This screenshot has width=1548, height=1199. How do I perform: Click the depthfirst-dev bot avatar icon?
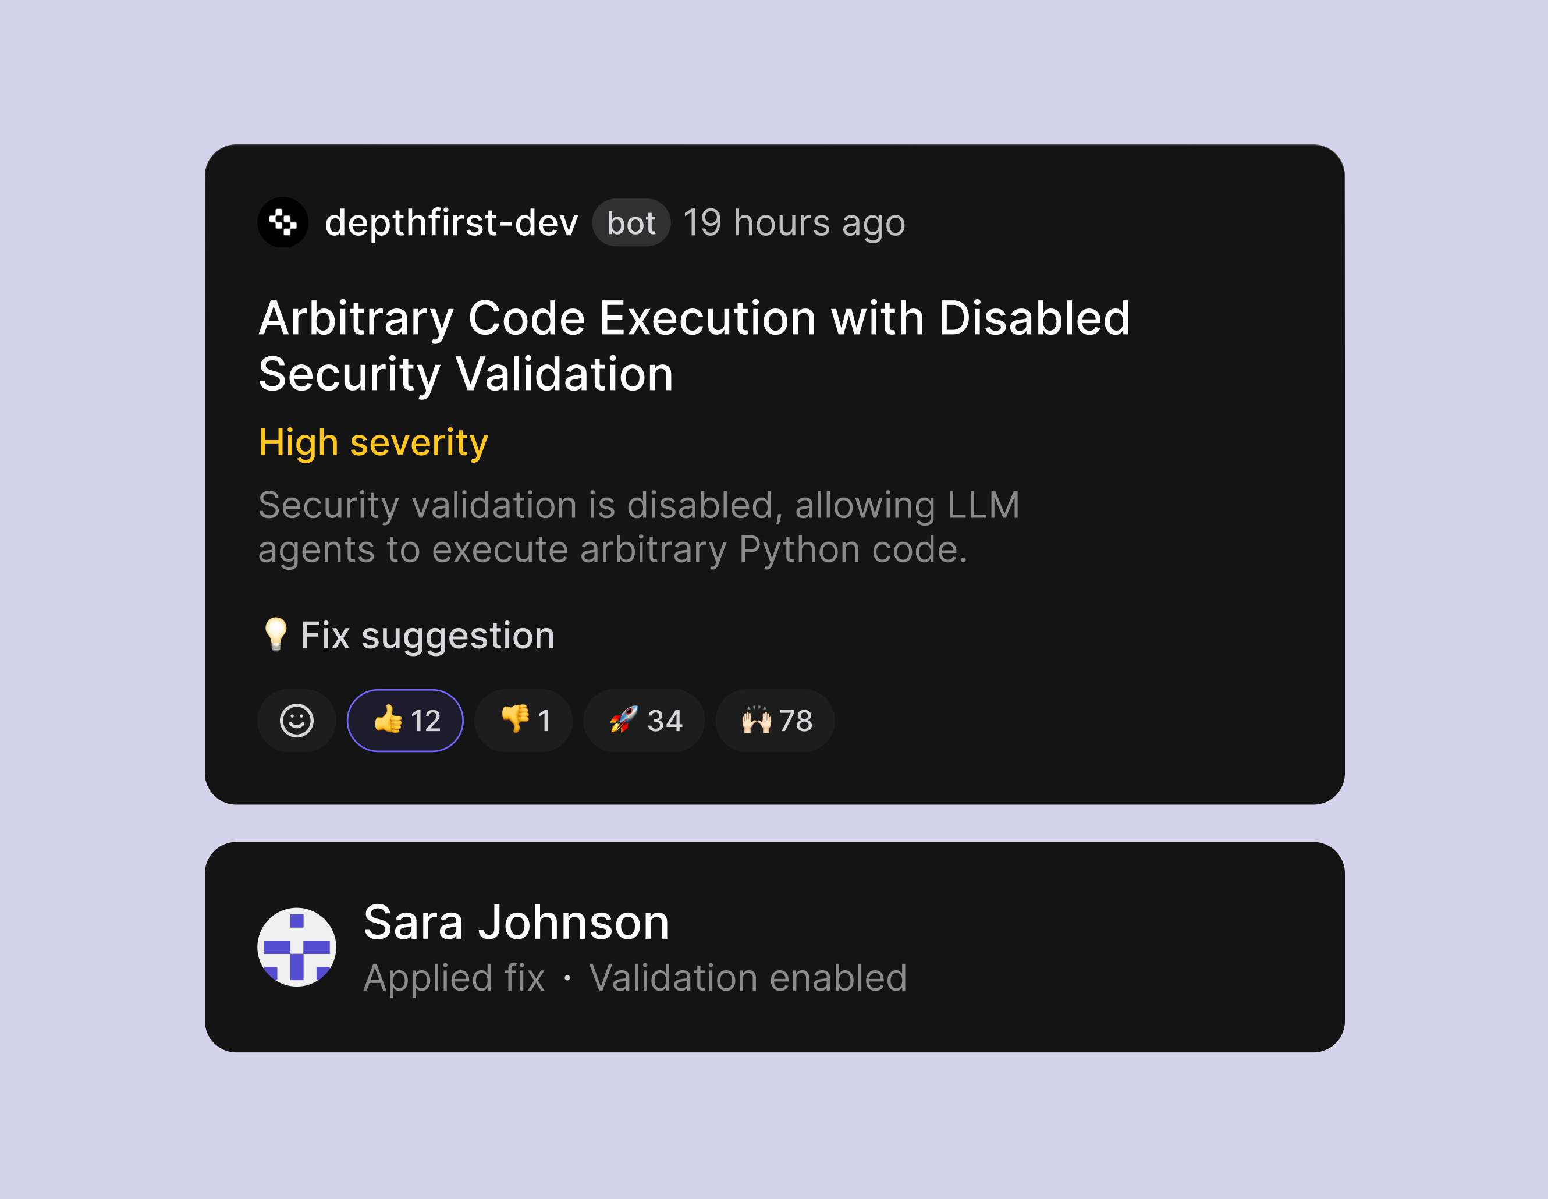(x=283, y=222)
